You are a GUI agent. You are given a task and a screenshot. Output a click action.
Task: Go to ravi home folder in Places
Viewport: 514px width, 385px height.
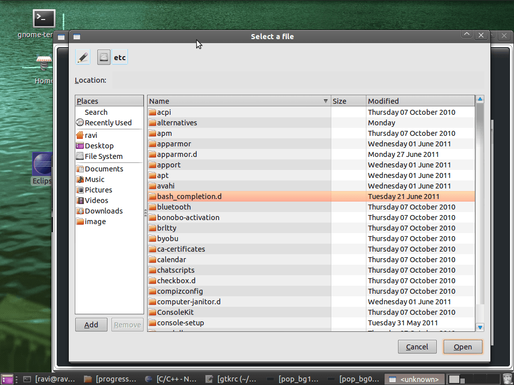click(x=91, y=135)
